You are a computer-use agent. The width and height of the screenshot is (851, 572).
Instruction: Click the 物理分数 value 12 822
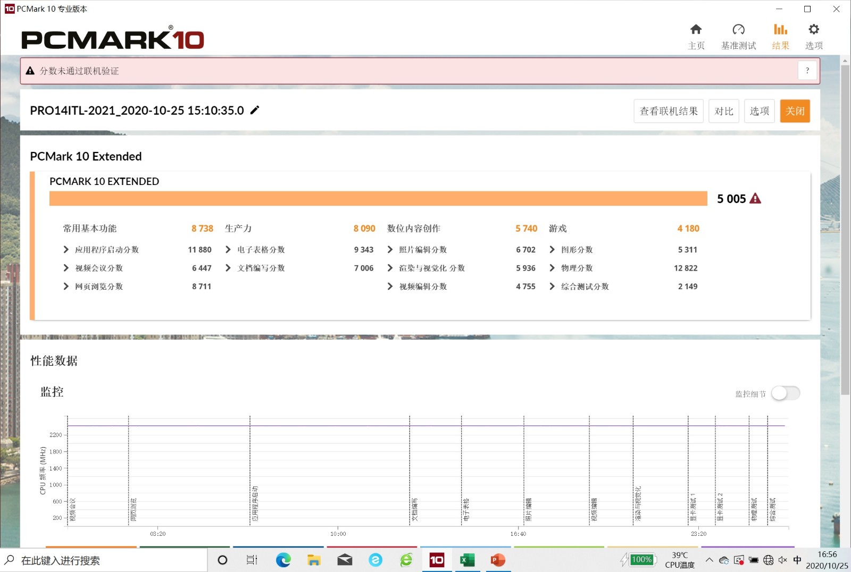point(686,268)
